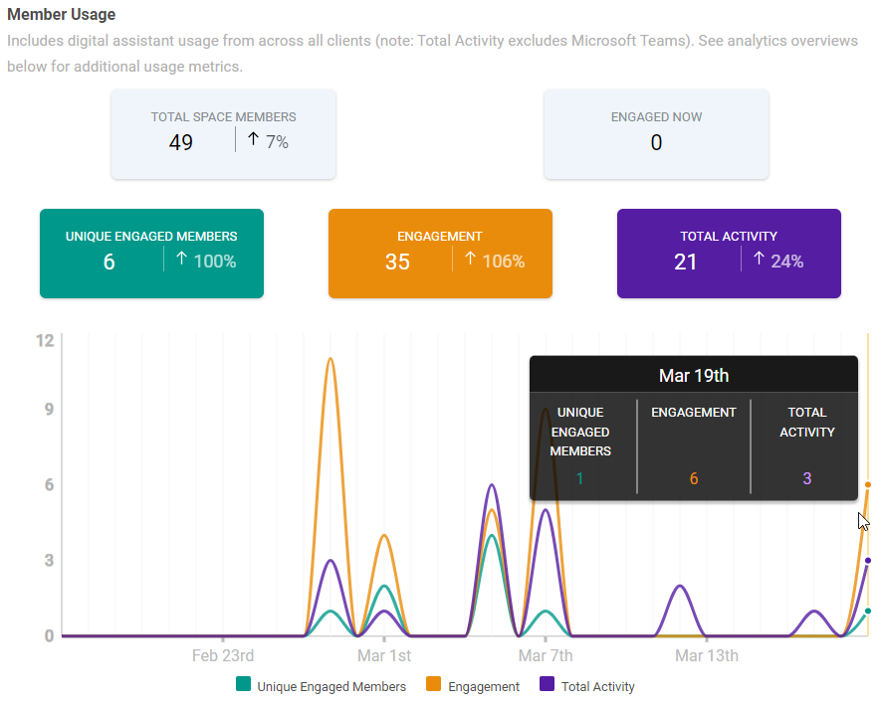Select the Unique Engaged Members teal card
The height and width of the screenshot is (707, 882).
click(x=151, y=254)
